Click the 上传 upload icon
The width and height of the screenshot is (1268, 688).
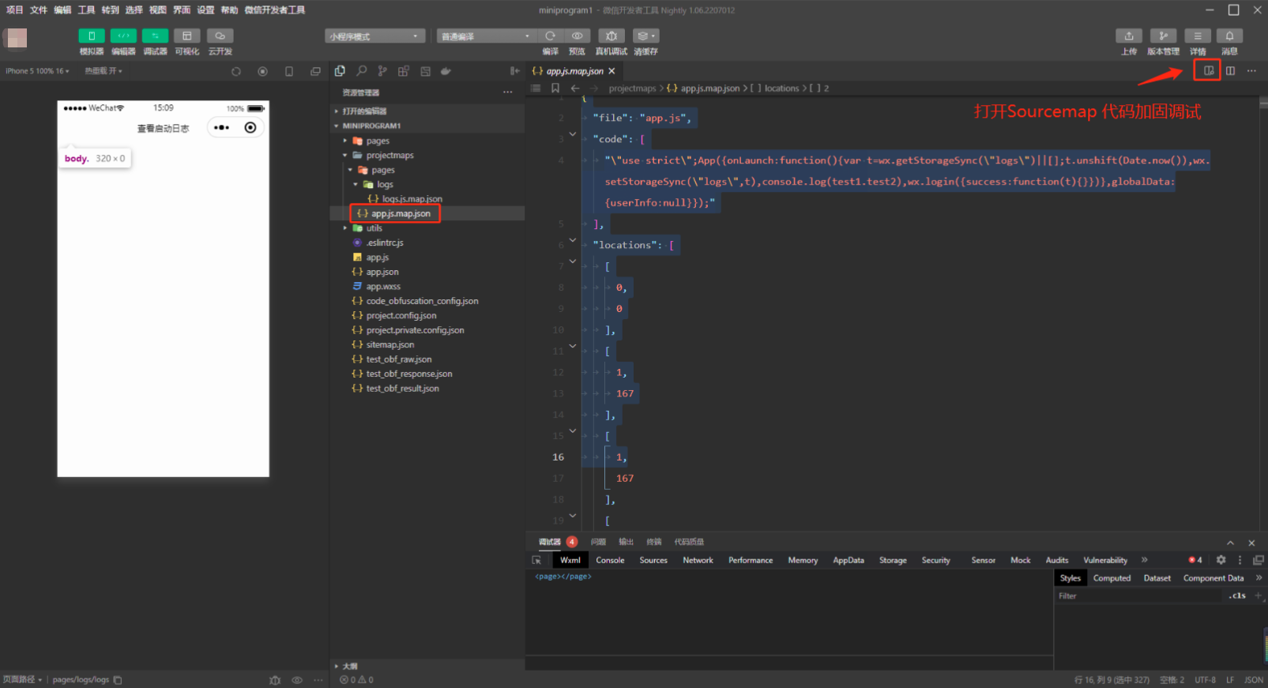pos(1129,36)
